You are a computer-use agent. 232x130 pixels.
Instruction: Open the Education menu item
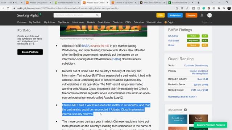pos(138,22)
